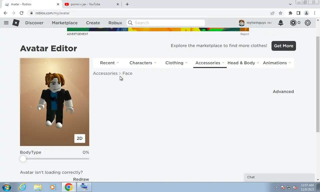Toggle Chrome side panel icon

pos(298,13)
